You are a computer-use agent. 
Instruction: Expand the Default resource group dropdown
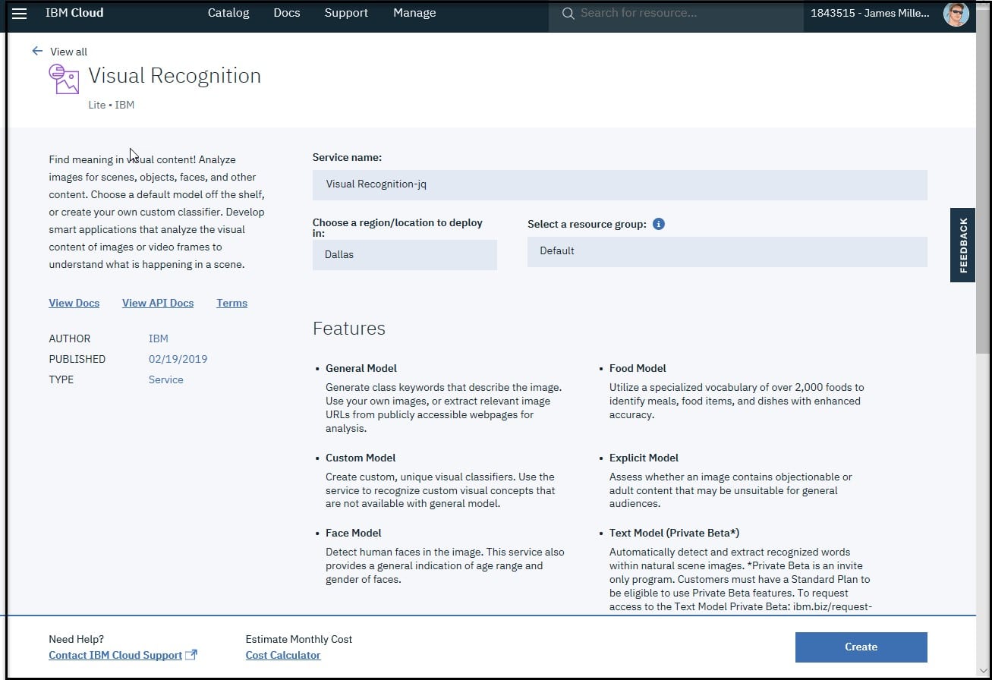point(727,251)
